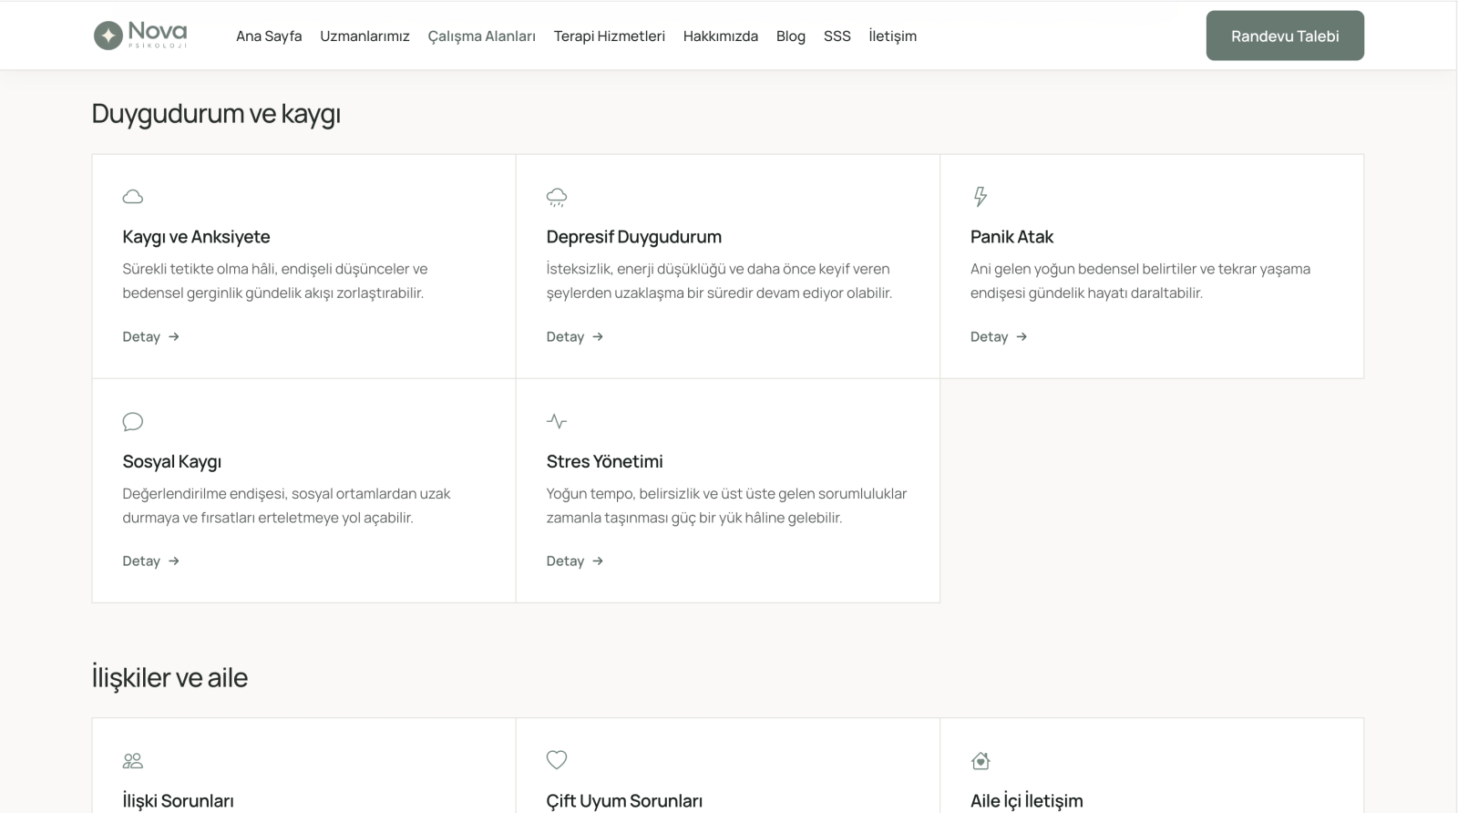Screen dimensions: 1458x813
Task: Click the Depresif Duygudurum card title
Action: pos(633,237)
